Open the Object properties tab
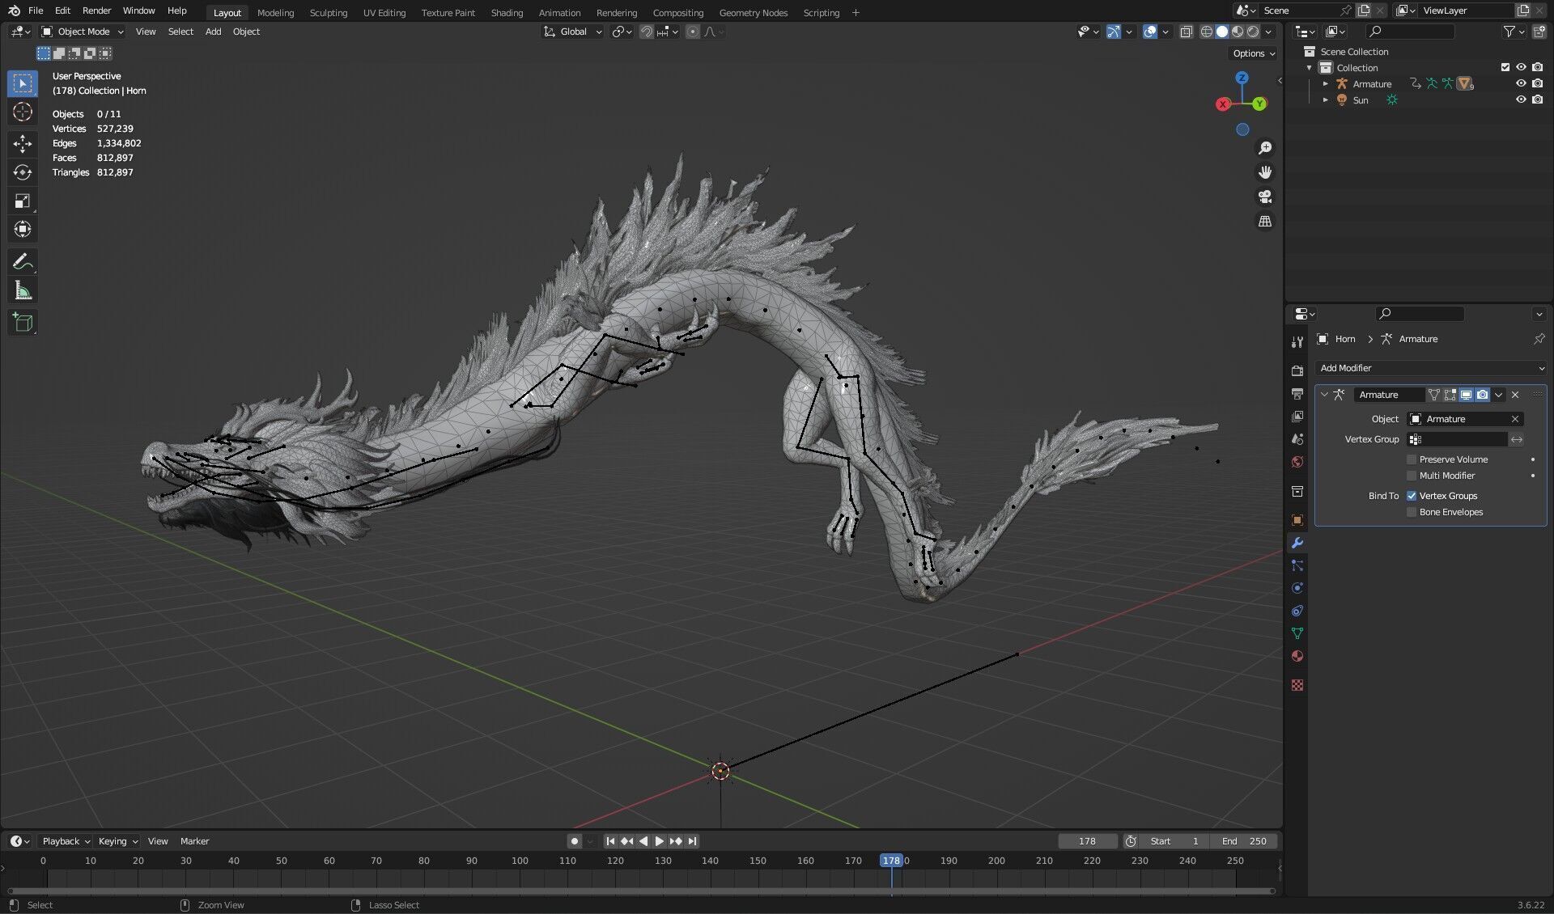The width and height of the screenshot is (1554, 914). (x=1297, y=520)
